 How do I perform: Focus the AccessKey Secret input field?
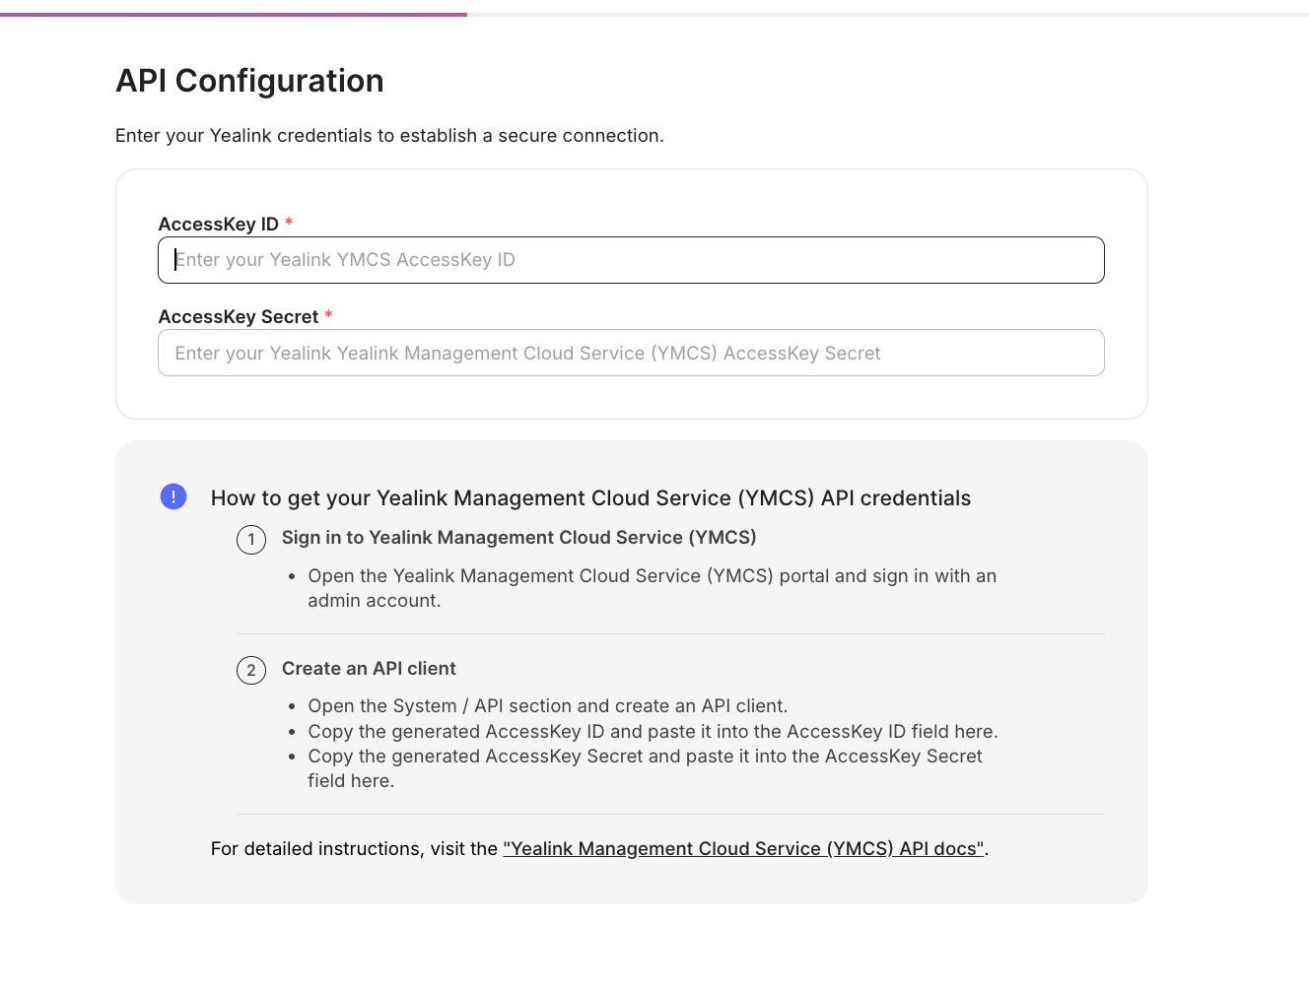click(x=631, y=353)
